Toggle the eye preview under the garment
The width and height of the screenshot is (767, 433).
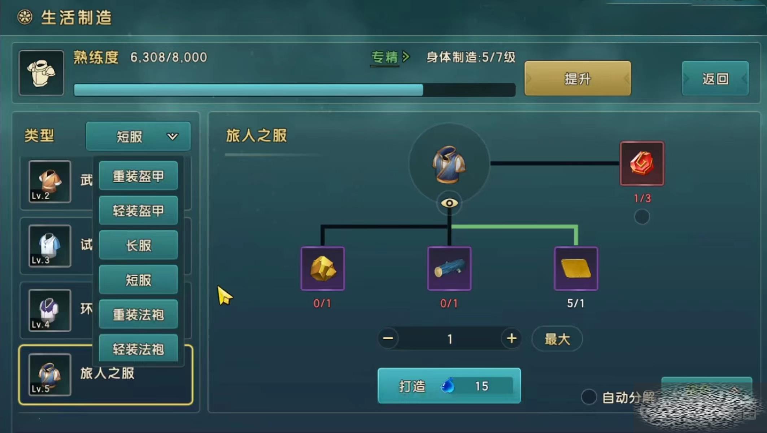[449, 203]
